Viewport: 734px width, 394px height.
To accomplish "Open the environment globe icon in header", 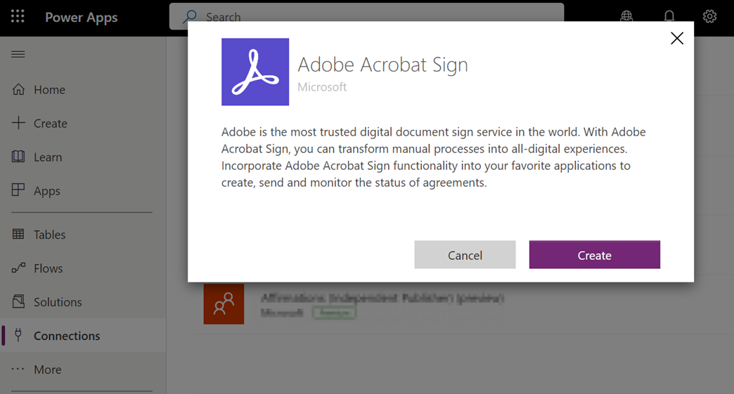I will click(626, 16).
